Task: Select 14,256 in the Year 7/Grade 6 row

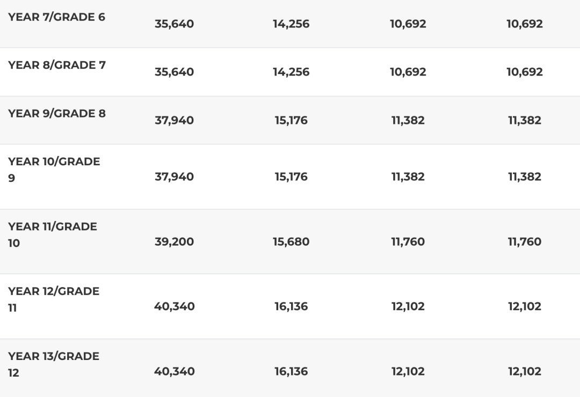Action: [291, 24]
